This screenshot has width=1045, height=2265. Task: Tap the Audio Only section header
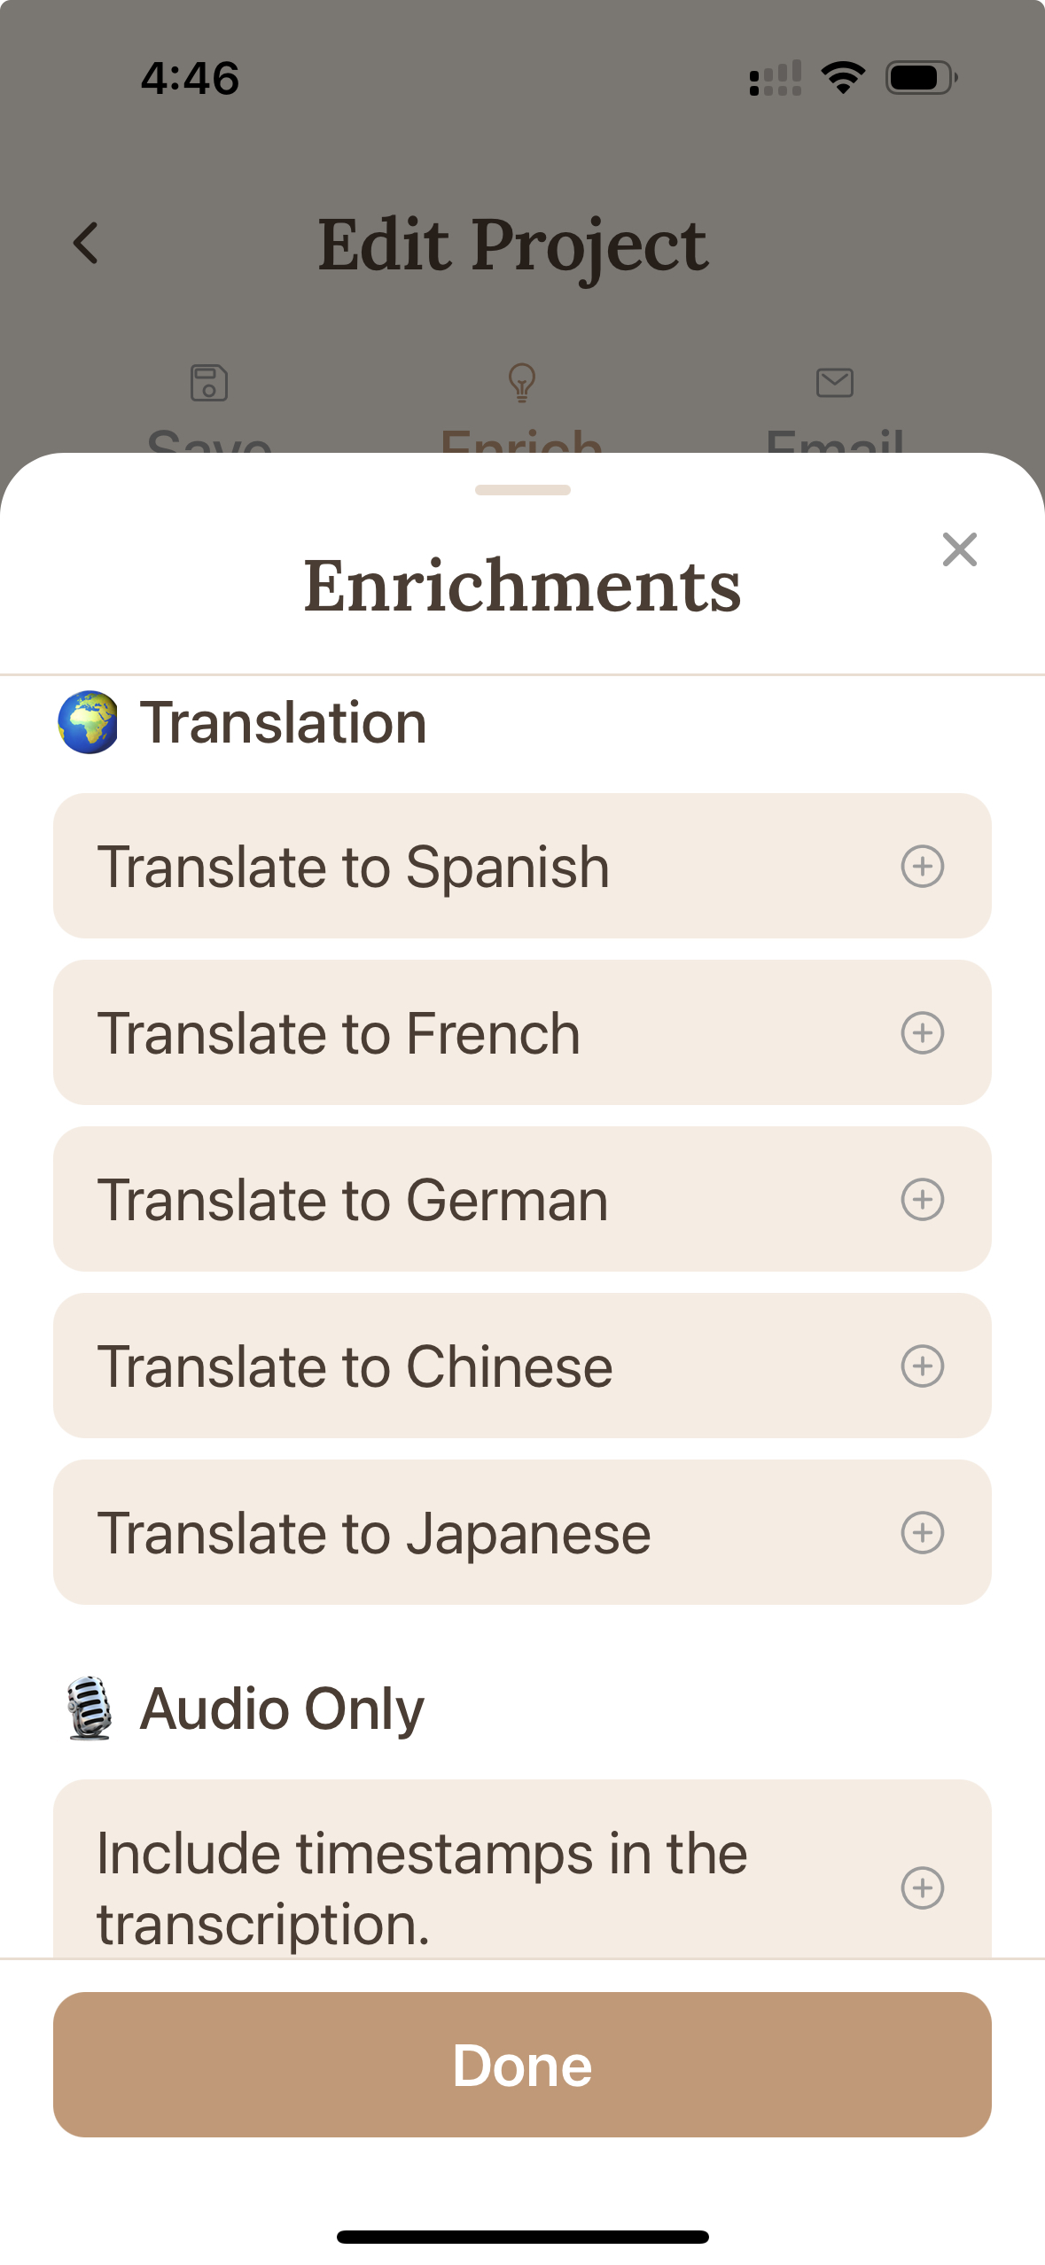pyautogui.click(x=282, y=1708)
